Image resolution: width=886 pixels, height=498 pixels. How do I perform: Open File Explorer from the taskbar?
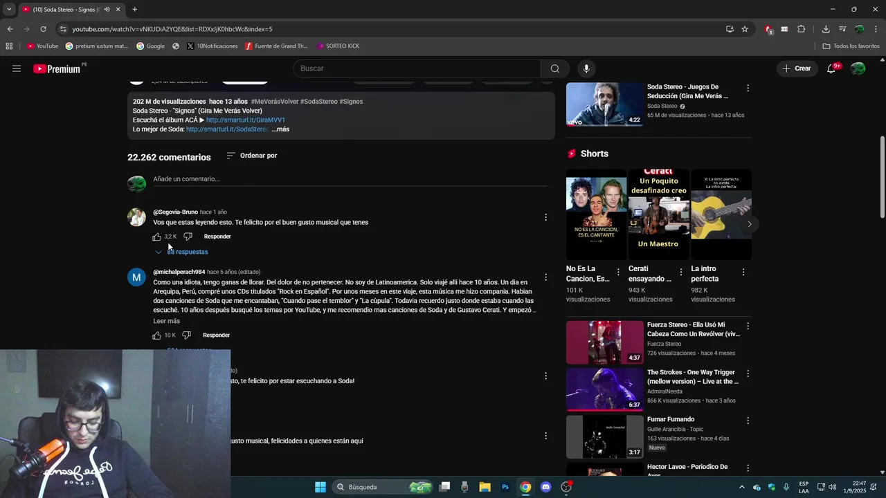[x=485, y=487]
